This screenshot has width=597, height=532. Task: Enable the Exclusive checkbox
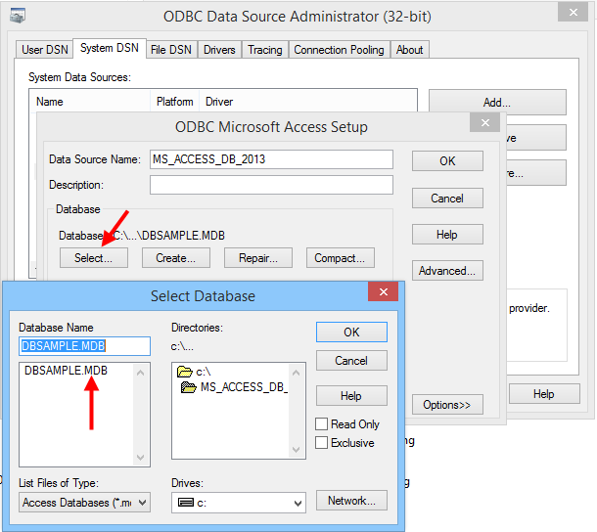click(x=321, y=443)
